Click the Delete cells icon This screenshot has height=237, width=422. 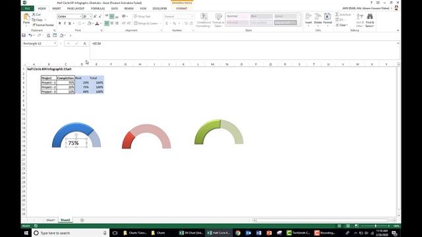click(318, 16)
